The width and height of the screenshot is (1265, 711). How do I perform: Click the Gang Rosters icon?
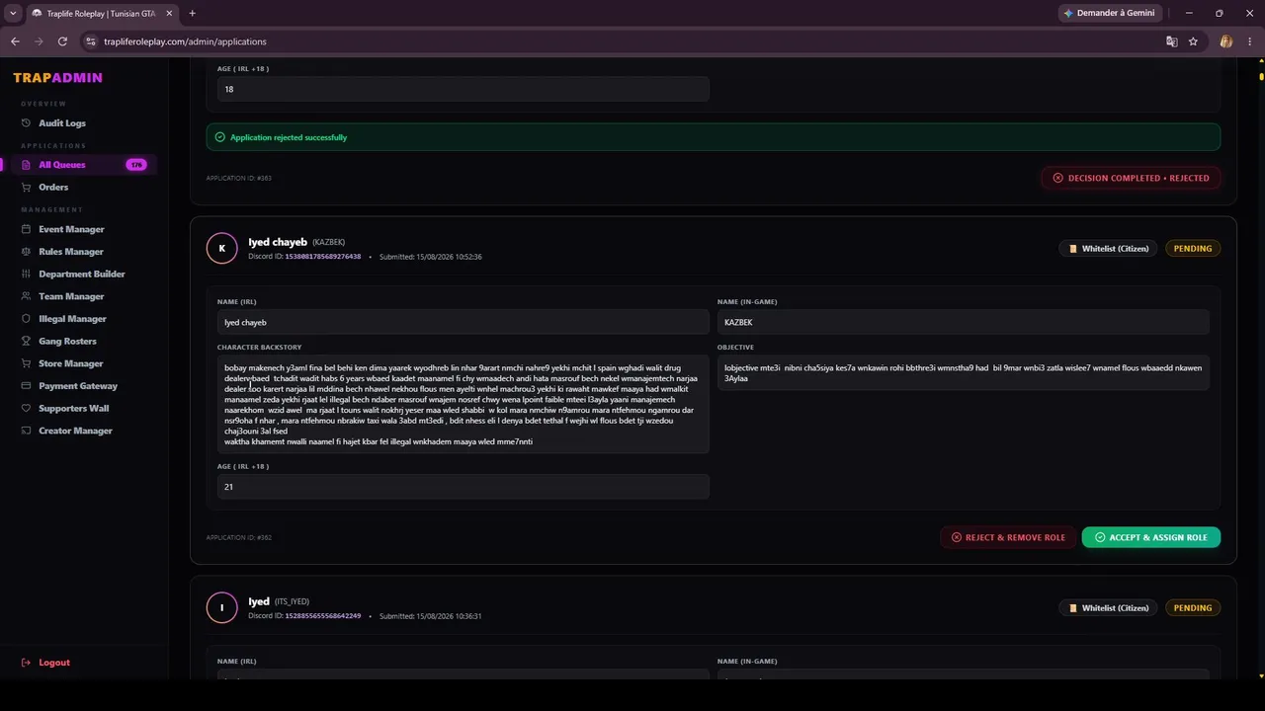point(27,342)
